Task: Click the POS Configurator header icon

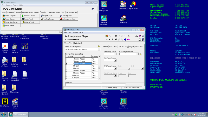Action: click(93, 9)
